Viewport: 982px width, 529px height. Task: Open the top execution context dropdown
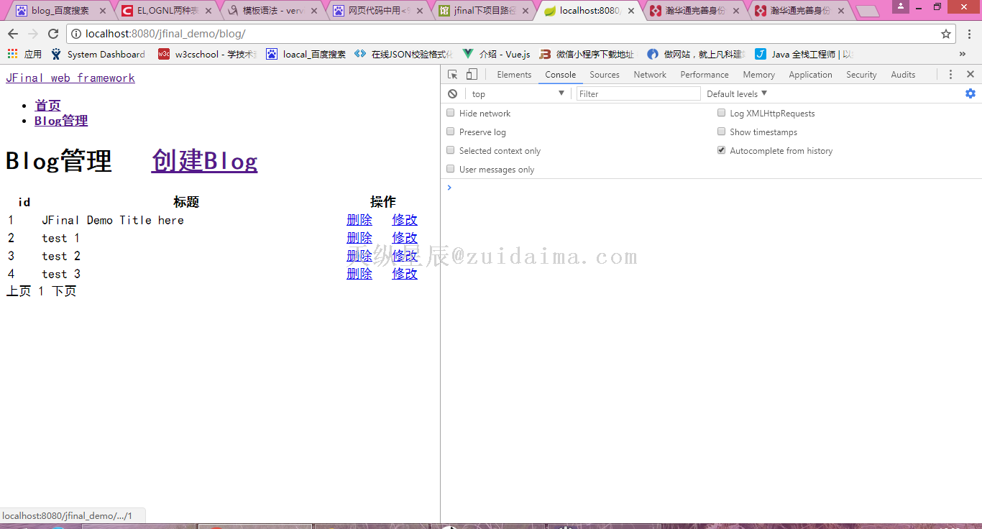pos(518,94)
